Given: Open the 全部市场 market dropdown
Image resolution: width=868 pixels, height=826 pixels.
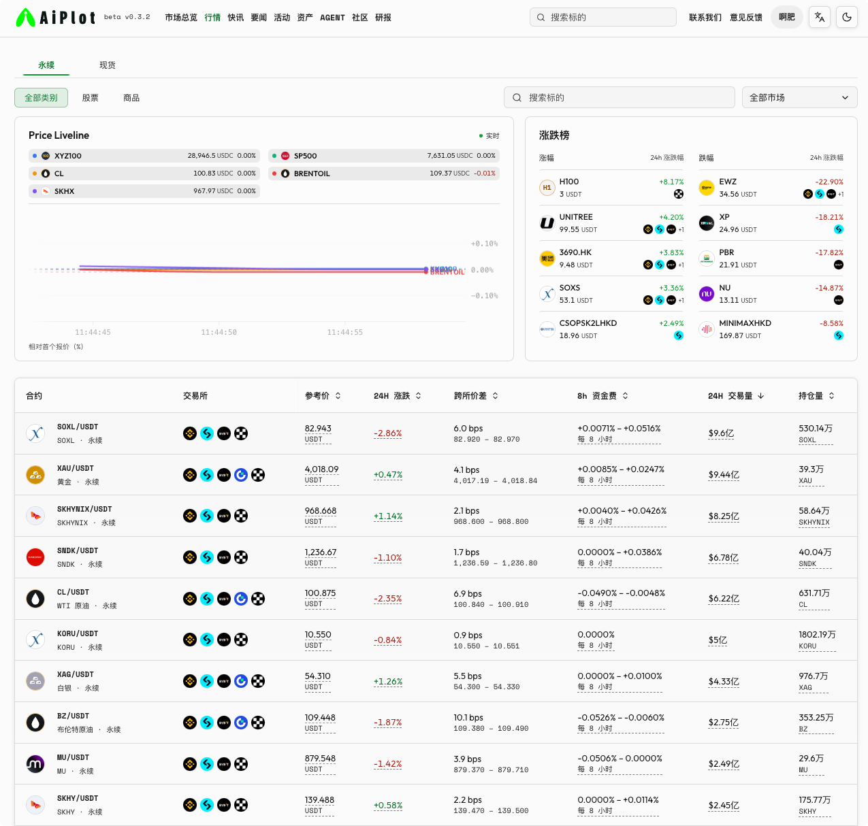Looking at the screenshot, I should 799,97.
